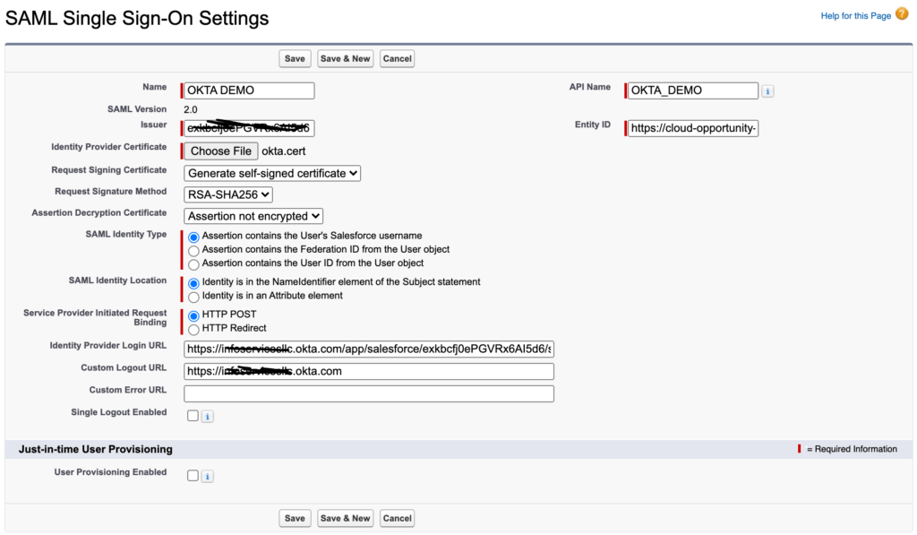917x535 pixels.
Task: Click inside the Custom Error URL field
Action: click(368, 393)
